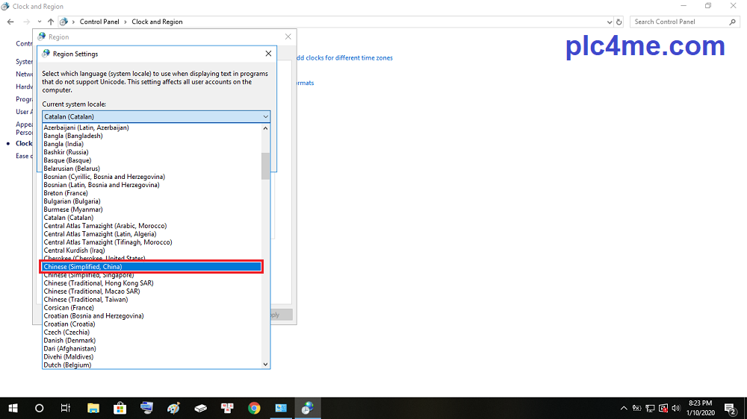Image resolution: width=747 pixels, height=419 pixels.
Task: Click the Windows Start button
Action: 13,408
